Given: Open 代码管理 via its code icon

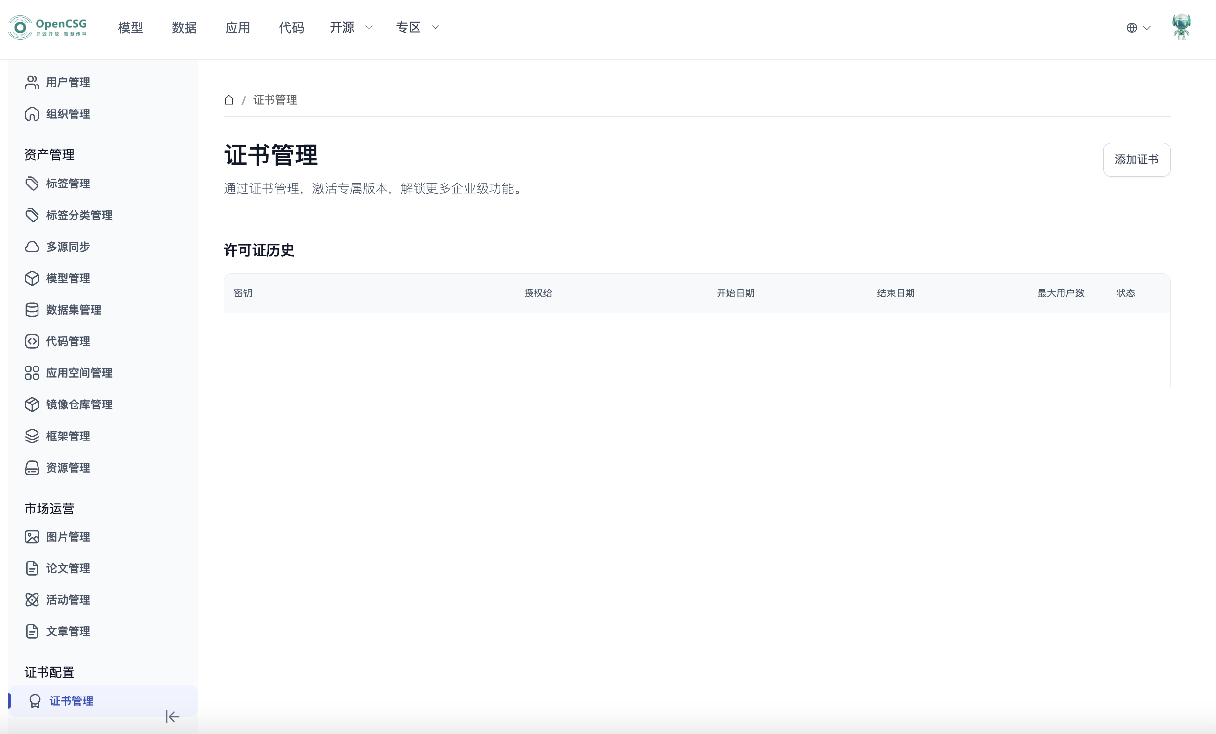Looking at the screenshot, I should tap(32, 341).
